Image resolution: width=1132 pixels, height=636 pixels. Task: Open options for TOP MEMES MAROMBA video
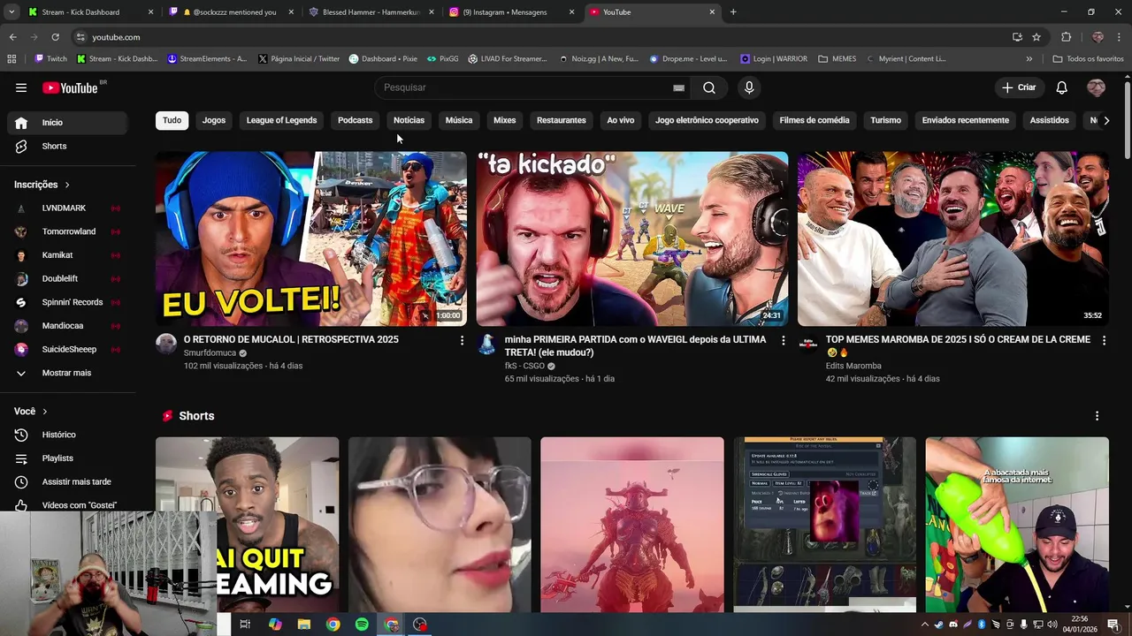pos(1104,340)
